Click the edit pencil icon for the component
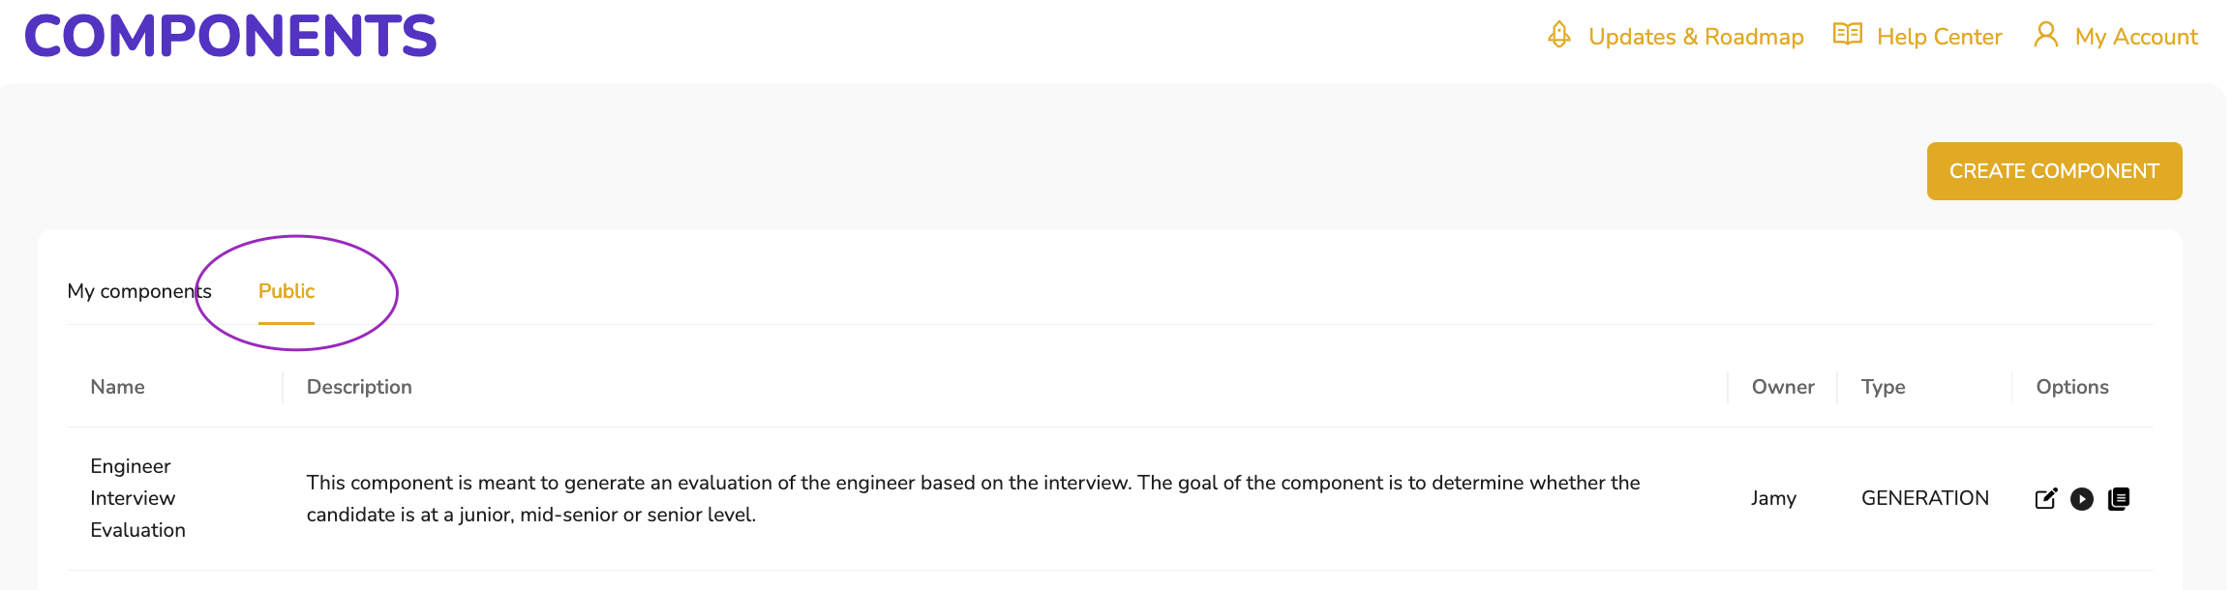 coord(2045,499)
